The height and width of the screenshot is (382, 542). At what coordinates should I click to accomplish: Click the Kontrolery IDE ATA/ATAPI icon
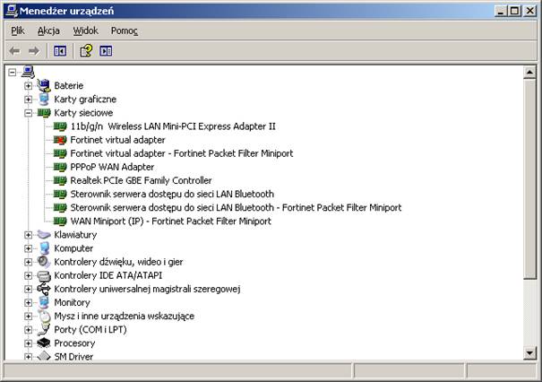[x=44, y=276]
